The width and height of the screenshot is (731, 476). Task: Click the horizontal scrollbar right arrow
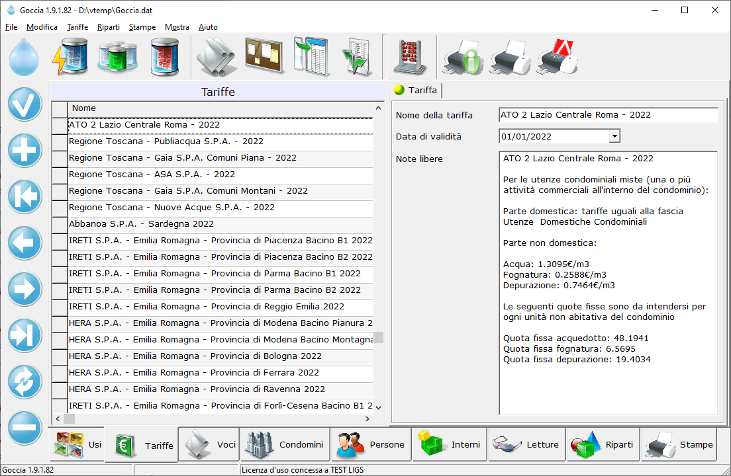pos(367,418)
